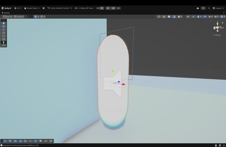Viewport: 226px width, 147px height.
Task: Toggle wireframe globe draw mode
Action: pyautogui.click(x=159, y=17)
